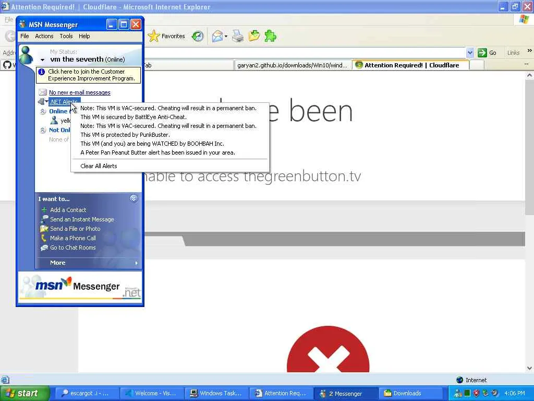Click inside the IE address bar field
This screenshot has width=534, height=401.
(304, 53)
